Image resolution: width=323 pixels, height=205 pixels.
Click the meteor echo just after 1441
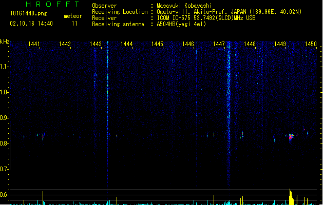point(43,137)
